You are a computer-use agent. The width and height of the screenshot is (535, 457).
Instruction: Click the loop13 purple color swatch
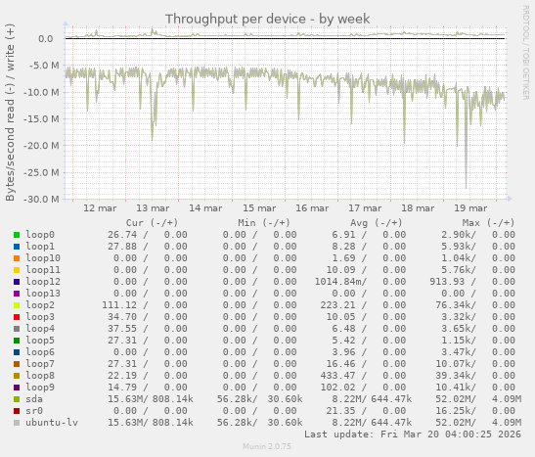click(x=17, y=294)
